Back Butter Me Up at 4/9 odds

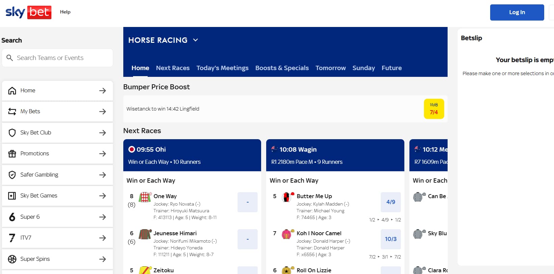pos(391,202)
